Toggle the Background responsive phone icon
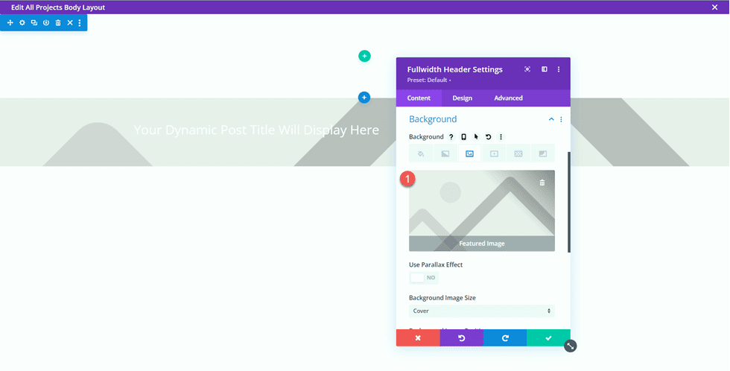The width and height of the screenshot is (730, 371). pos(463,137)
